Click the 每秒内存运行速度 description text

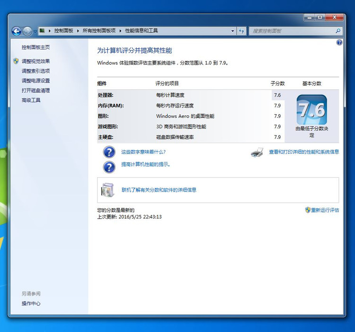pos(175,106)
